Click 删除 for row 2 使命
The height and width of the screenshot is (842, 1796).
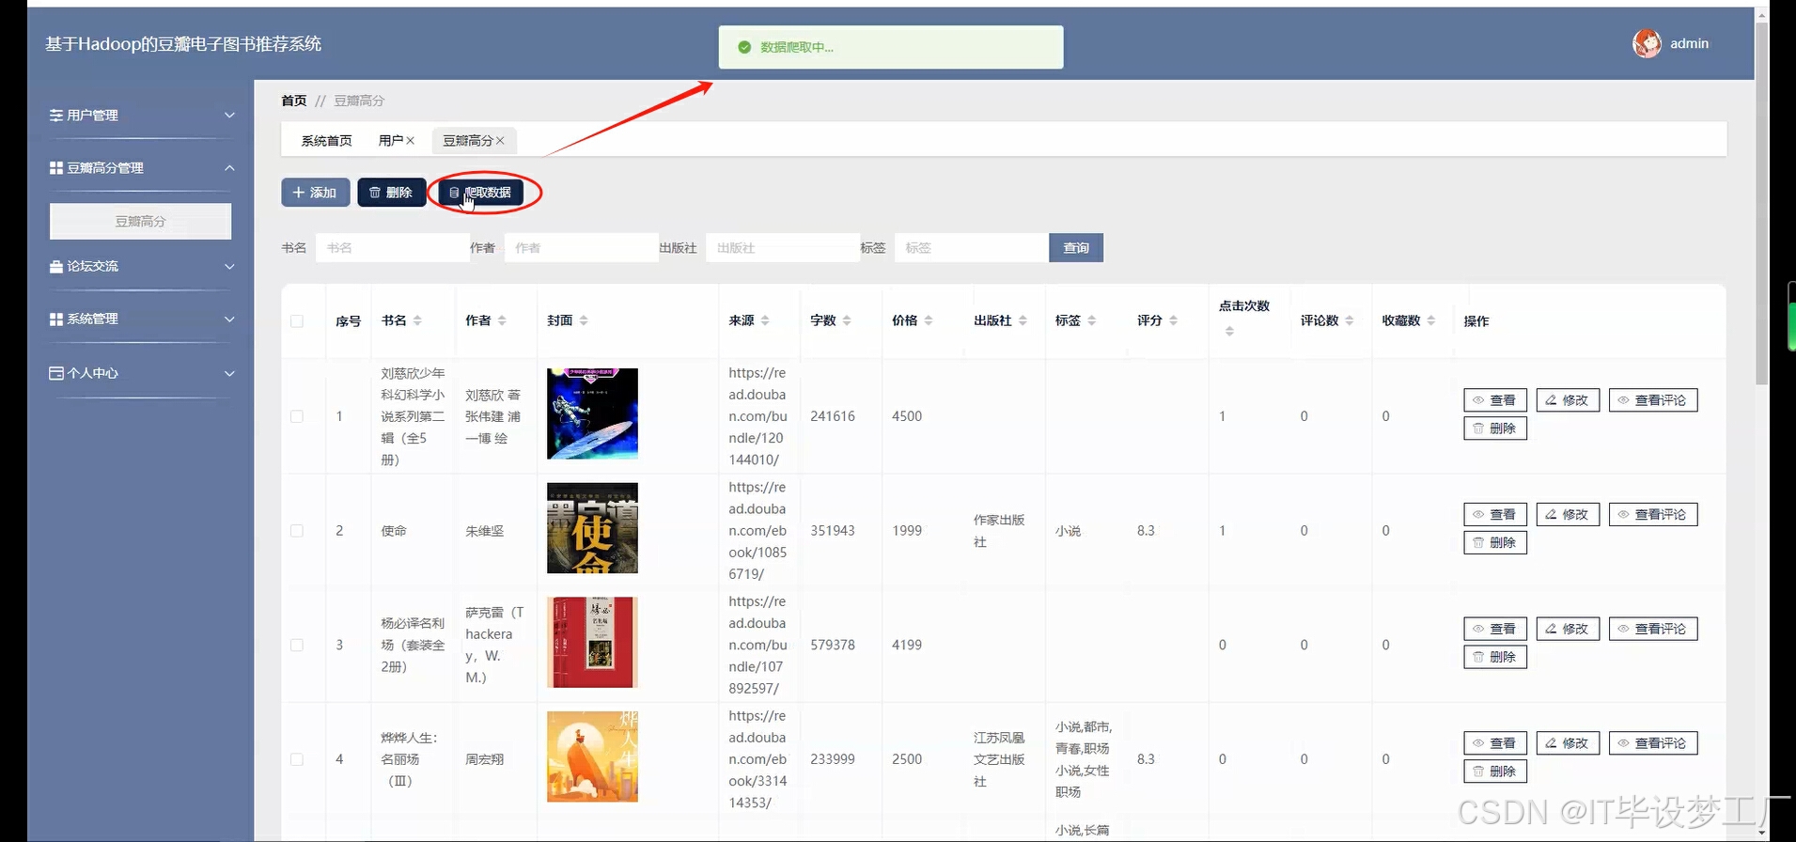[1495, 543]
